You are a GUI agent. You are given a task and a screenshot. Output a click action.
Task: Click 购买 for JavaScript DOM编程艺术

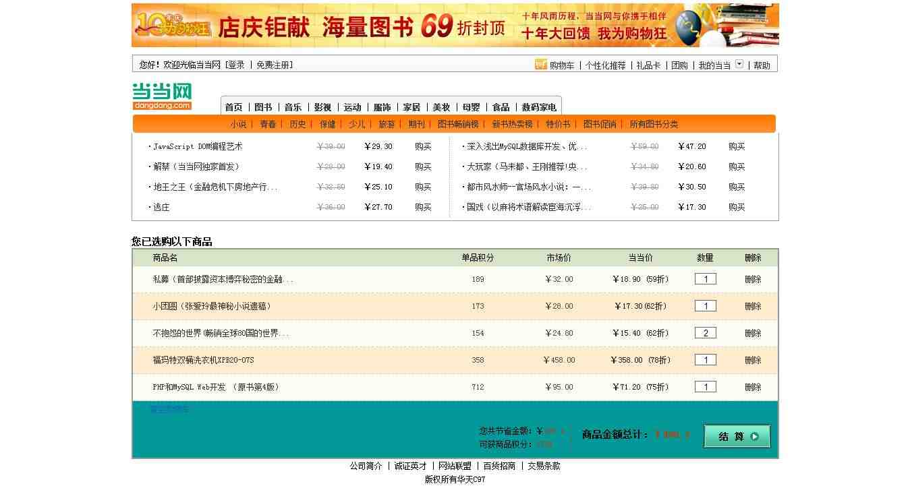pos(423,146)
